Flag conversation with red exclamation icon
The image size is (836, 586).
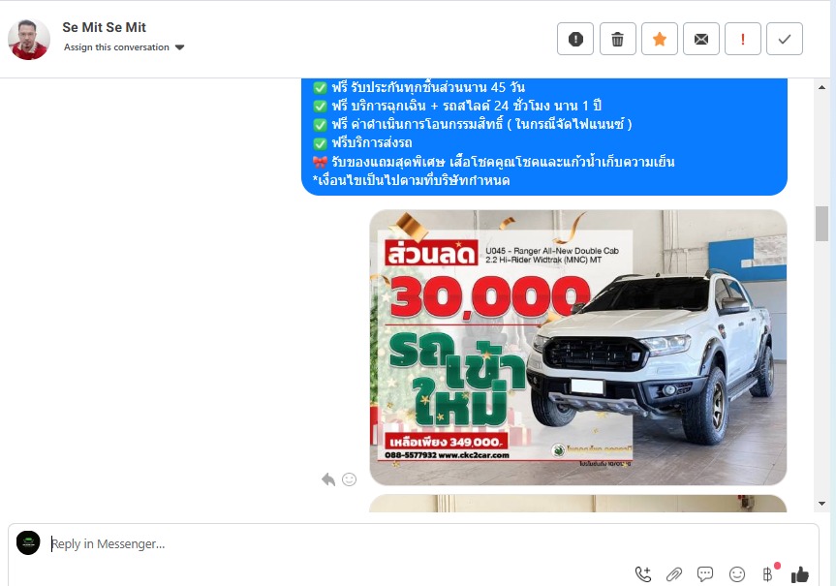pos(743,39)
